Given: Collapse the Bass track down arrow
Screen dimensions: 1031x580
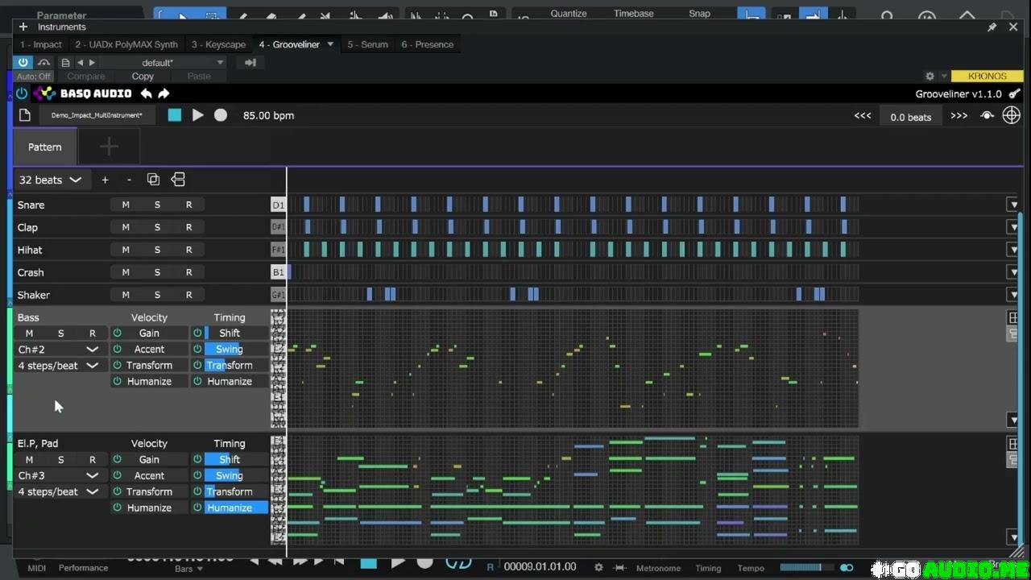Looking at the screenshot, I should (x=1014, y=420).
